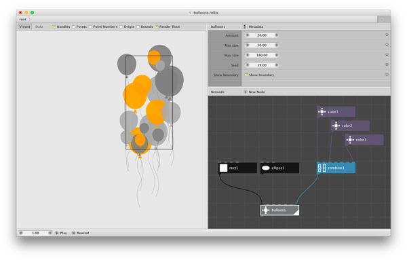The height and width of the screenshot is (260, 407).
Task: Open the Metadata icon
Action: [x=245, y=26]
